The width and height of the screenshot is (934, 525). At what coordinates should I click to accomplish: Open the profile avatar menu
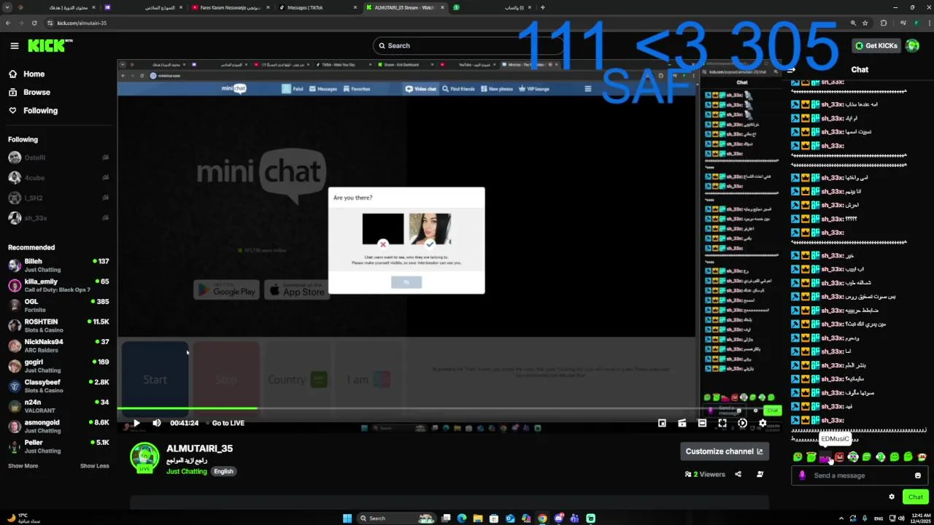point(912,46)
